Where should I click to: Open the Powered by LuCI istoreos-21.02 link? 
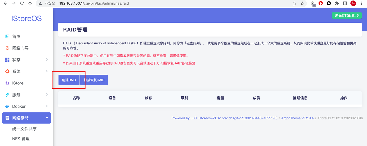(225, 118)
